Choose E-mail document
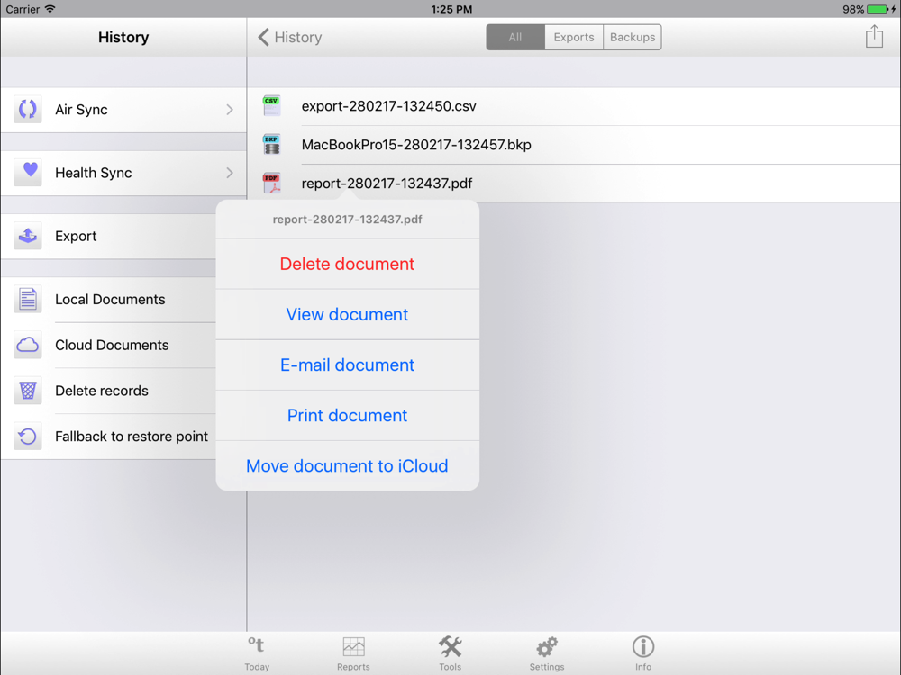Viewport: 901px width, 675px height. 347,365
